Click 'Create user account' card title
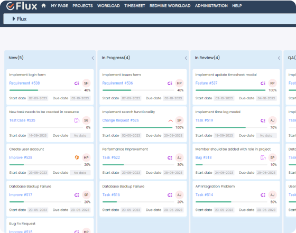This screenshot has height=233, width=296. click(x=26, y=149)
